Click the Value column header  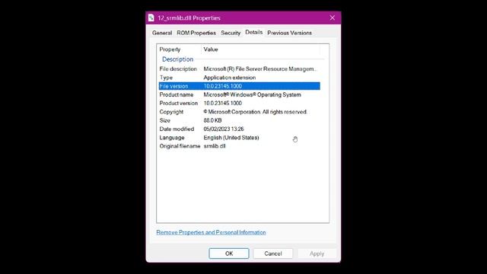click(211, 49)
